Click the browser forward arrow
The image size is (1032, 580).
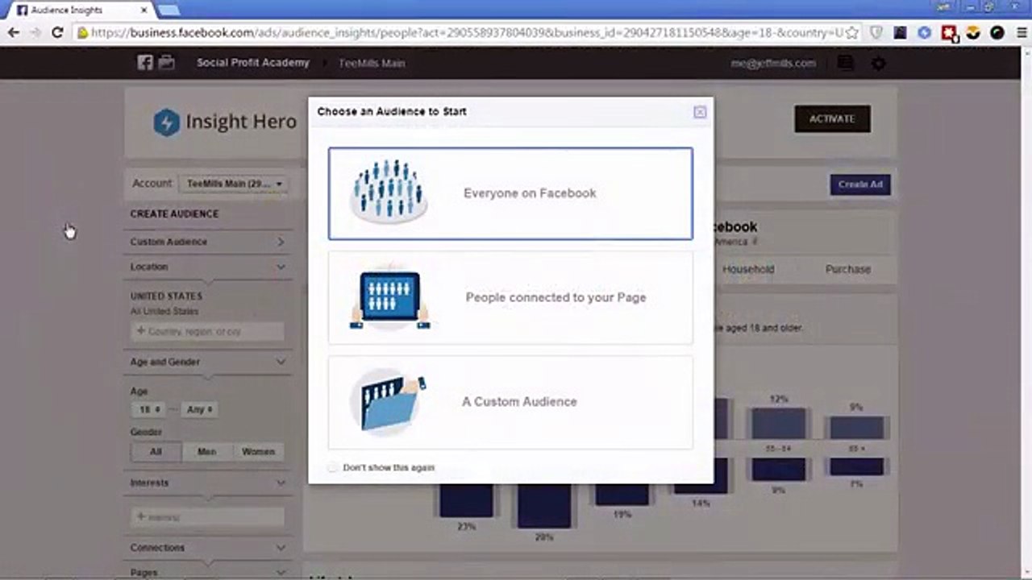pyautogui.click(x=35, y=33)
